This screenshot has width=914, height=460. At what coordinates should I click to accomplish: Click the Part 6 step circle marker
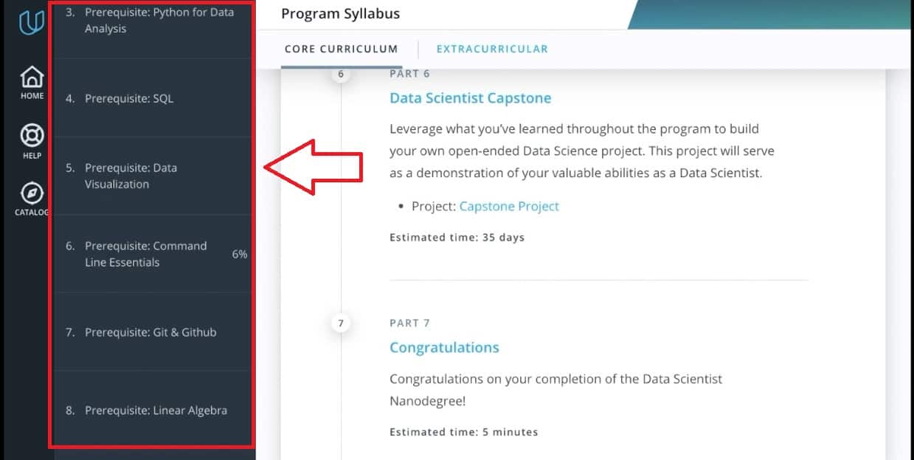tap(341, 73)
